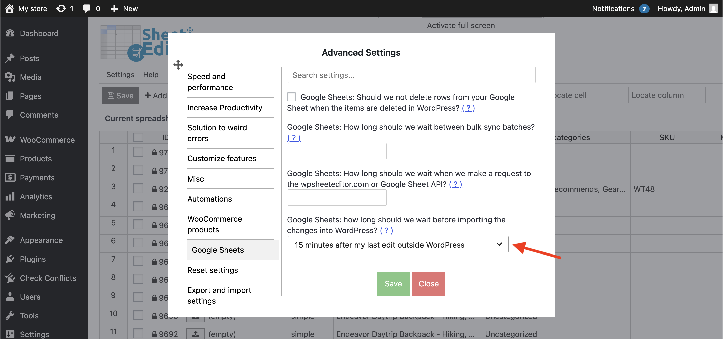Tick the checkbox for row 2

(x=138, y=171)
